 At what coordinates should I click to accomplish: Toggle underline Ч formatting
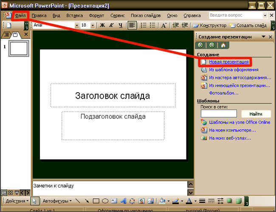point(121,25)
